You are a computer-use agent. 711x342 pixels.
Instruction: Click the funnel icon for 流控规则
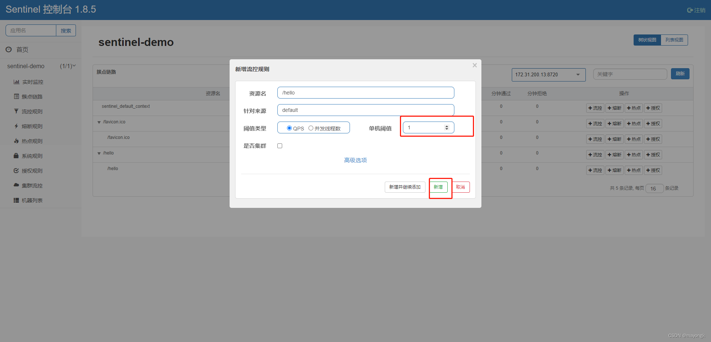click(x=16, y=111)
